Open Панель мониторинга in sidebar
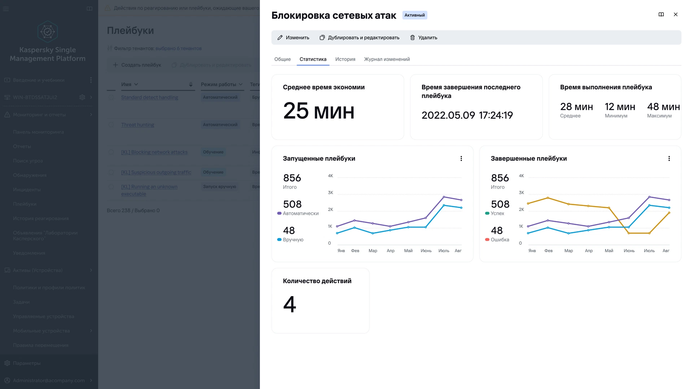The height and width of the screenshot is (389, 693). click(x=38, y=132)
